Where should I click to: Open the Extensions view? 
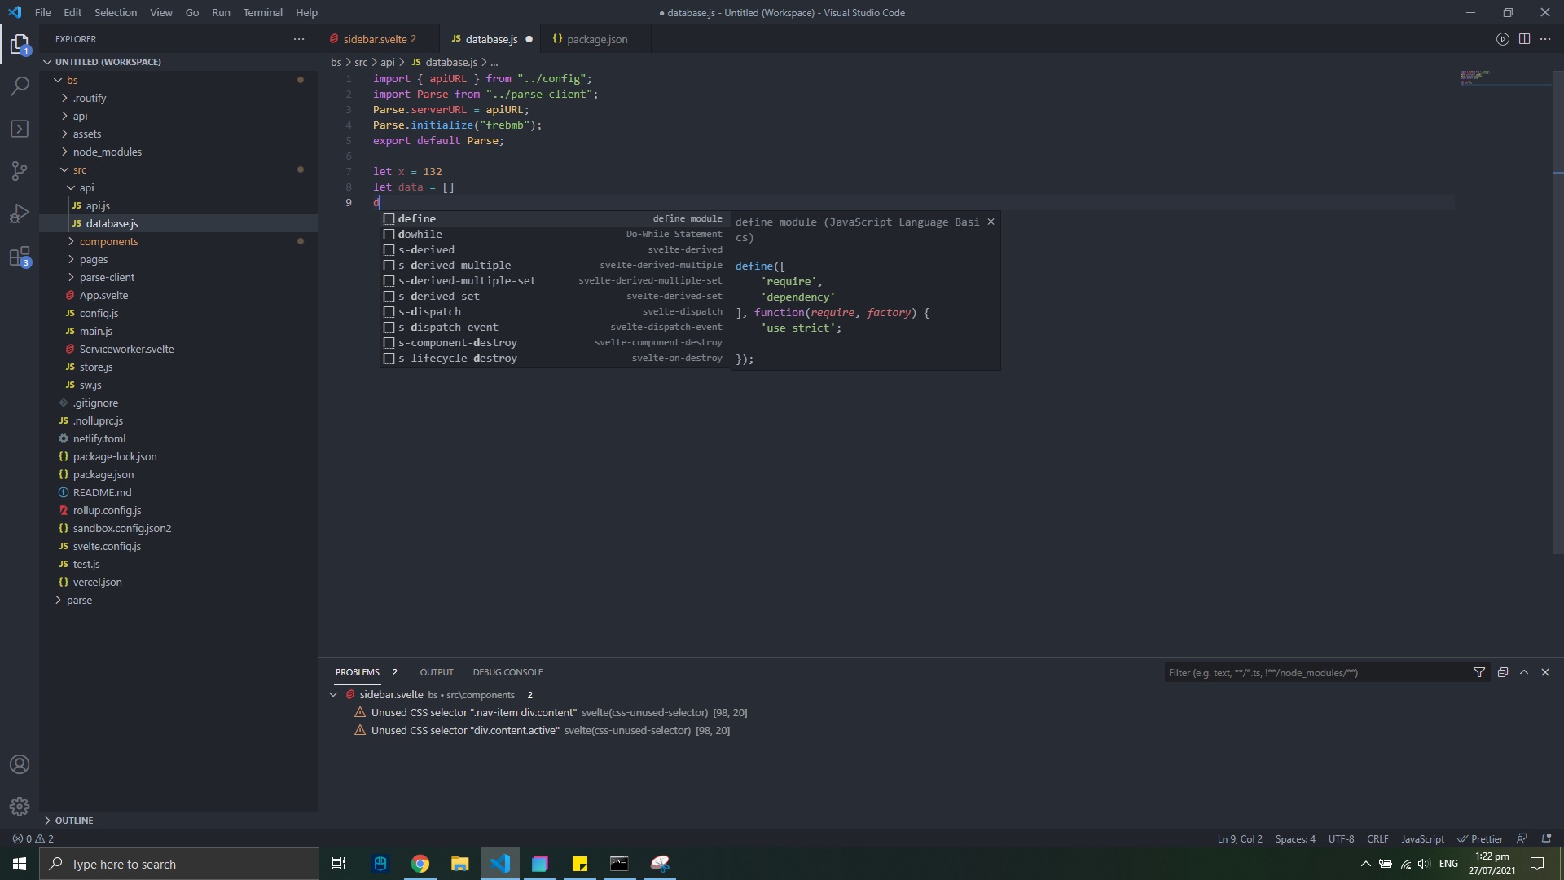19,257
